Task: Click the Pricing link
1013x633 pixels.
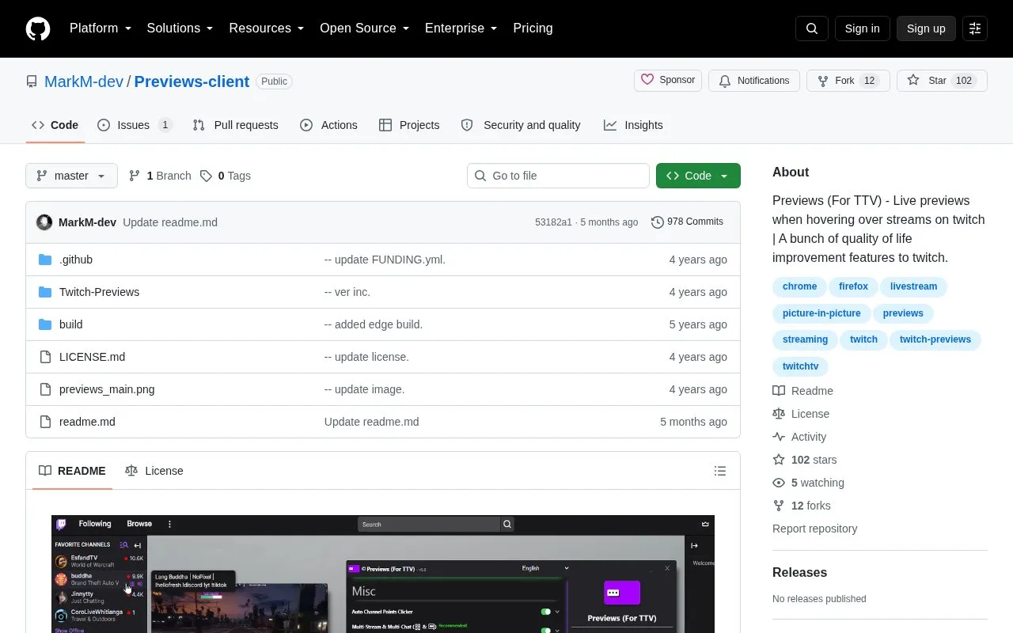Action: 533,28
